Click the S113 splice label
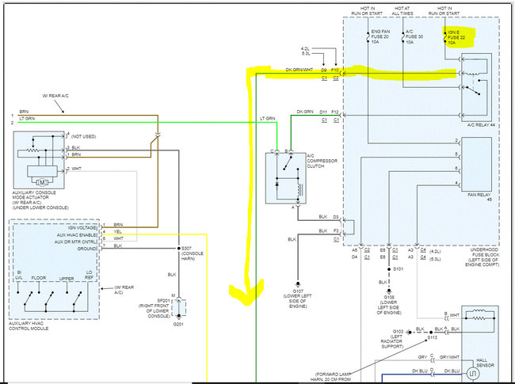The image size is (515, 384). click(x=433, y=337)
